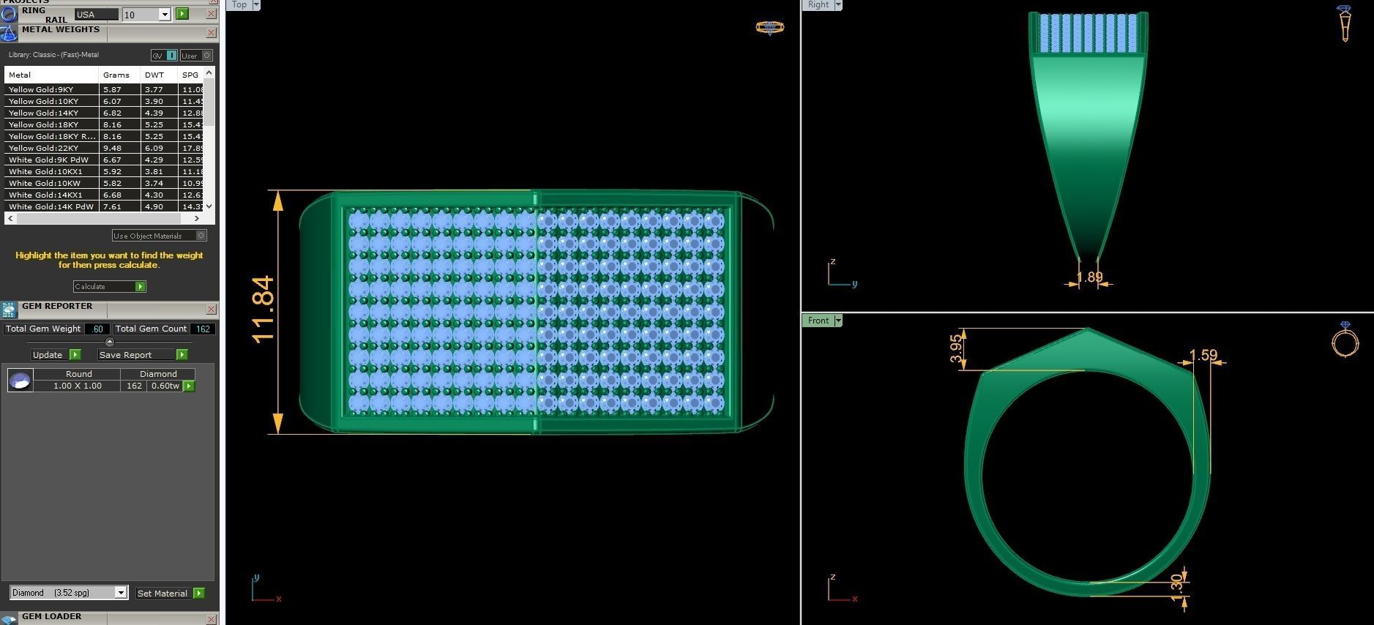
Task: Apply ring rail size with green arrow
Action: (182, 14)
